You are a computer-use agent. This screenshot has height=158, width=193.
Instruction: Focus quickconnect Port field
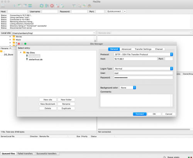click(100, 12)
